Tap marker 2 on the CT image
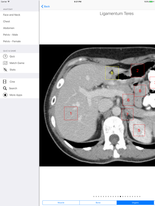155x206 pixels. [138, 71]
